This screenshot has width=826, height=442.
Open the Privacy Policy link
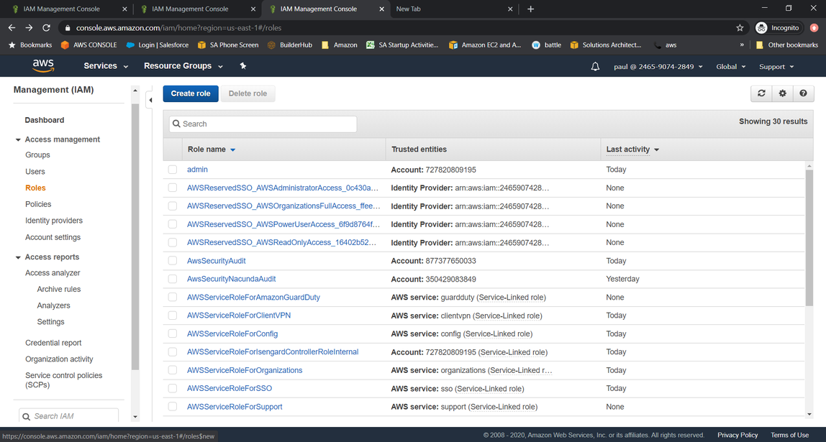[x=737, y=435]
